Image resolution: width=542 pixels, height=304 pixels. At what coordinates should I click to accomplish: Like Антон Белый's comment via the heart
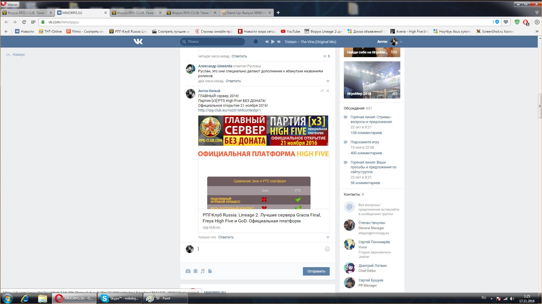[x=328, y=237]
